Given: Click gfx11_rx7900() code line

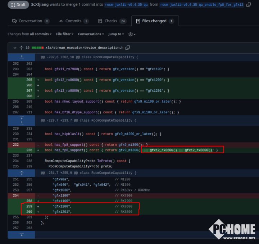Looking at the screenshot, I should (x=107, y=69).
